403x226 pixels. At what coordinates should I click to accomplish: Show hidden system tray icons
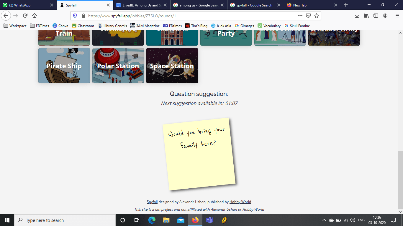pos(324,220)
